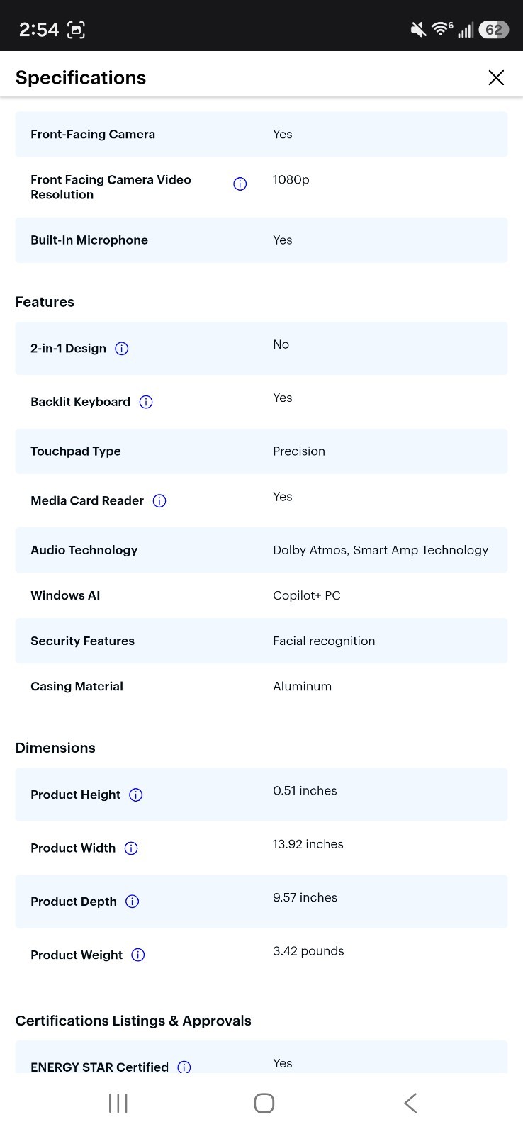Select the Built-In Microphone row
The width and height of the screenshot is (523, 1134).
coord(261,240)
